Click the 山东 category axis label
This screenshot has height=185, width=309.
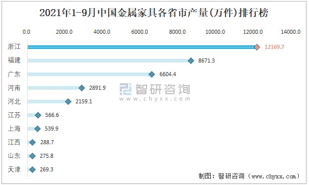[14, 156]
